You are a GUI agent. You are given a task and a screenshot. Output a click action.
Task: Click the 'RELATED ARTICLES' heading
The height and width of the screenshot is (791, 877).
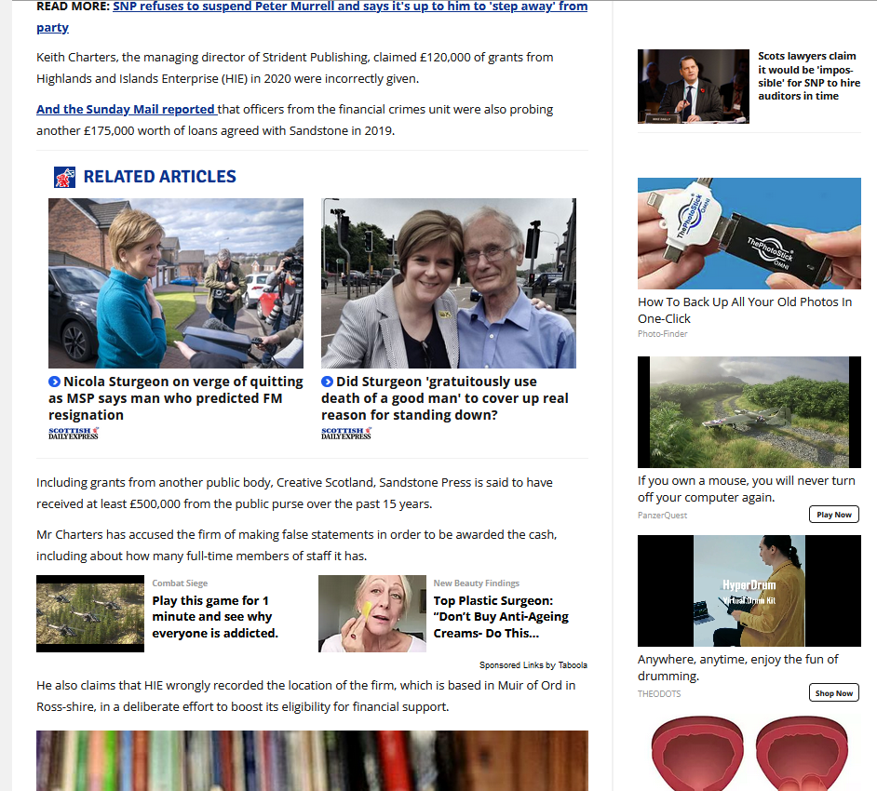[x=159, y=177]
